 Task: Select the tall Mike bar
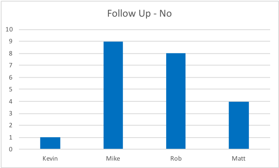(x=113, y=95)
